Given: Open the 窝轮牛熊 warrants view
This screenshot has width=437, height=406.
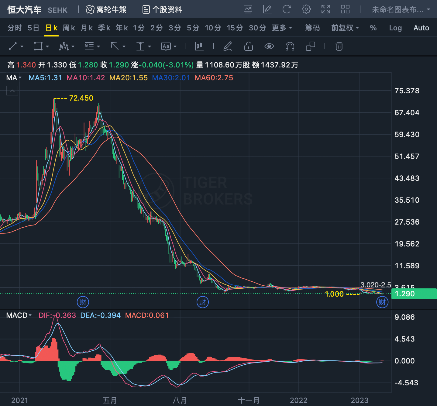Looking at the screenshot, I should coord(106,10).
